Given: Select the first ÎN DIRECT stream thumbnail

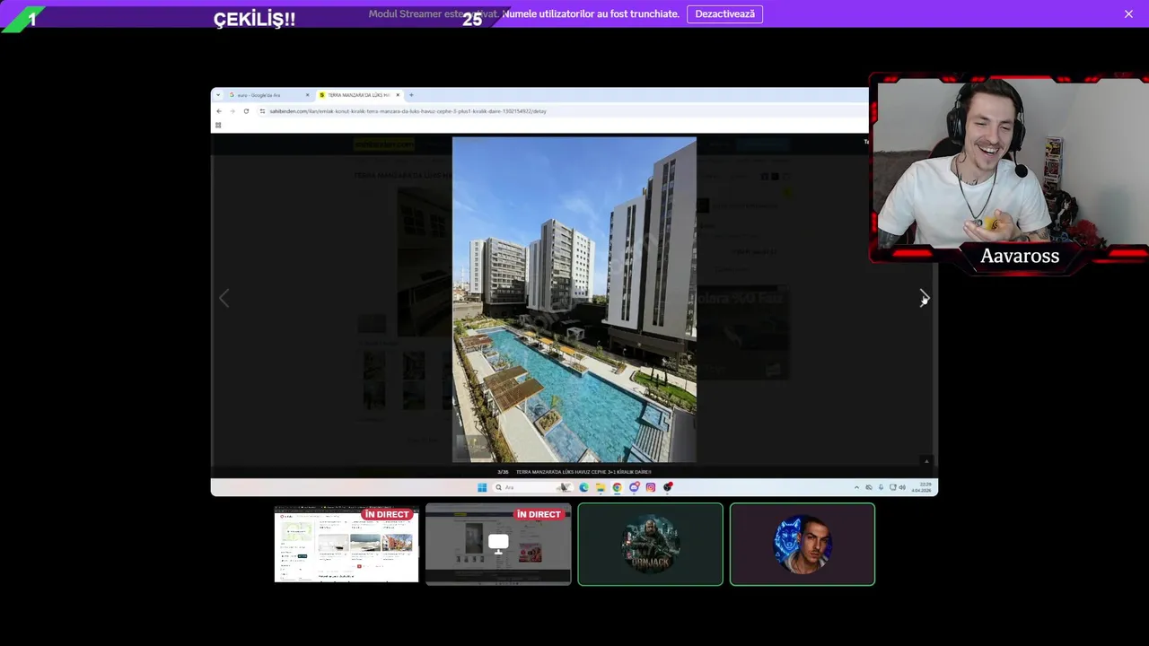Looking at the screenshot, I should (x=346, y=545).
